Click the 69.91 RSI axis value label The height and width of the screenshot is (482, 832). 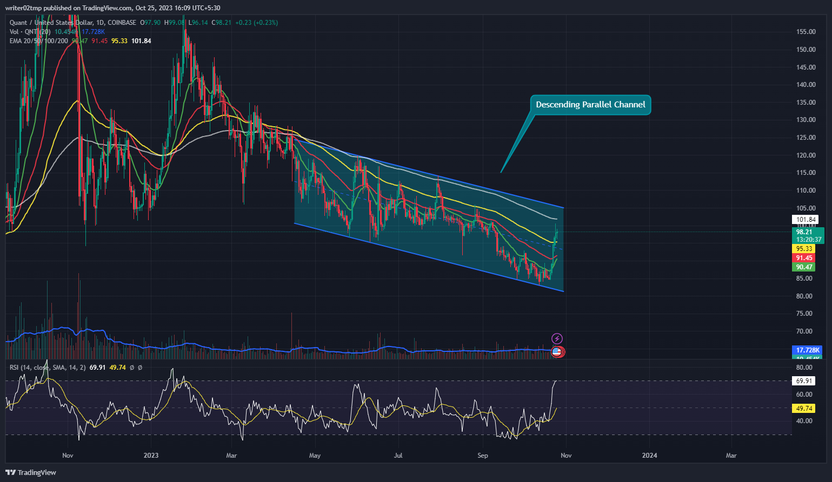pyautogui.click(x=804, y=381)
